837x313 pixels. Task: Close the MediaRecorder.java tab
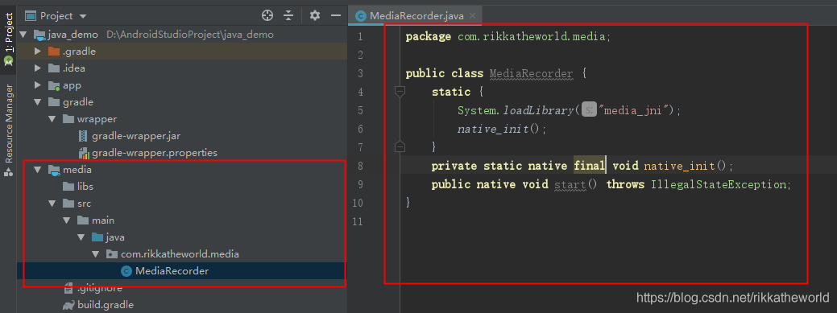[472, 16]
